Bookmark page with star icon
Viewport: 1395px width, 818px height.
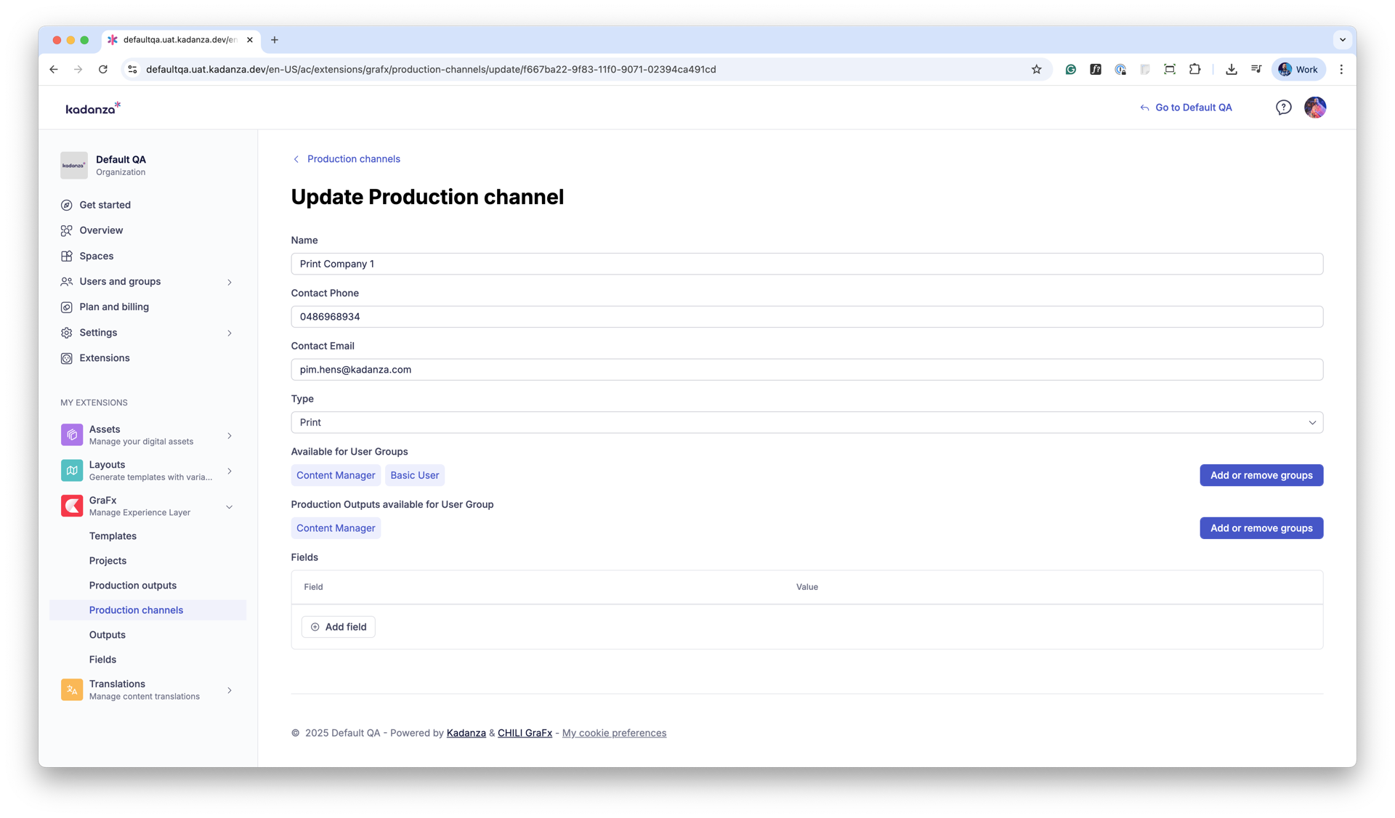[x=1036, y=70]
